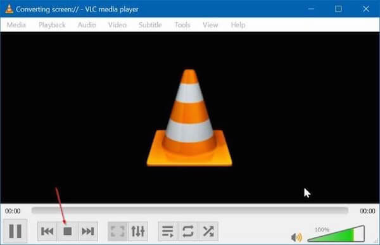Toggle fullscreen video mode
This screenshot has width=380, height=245.
point(118,231)
